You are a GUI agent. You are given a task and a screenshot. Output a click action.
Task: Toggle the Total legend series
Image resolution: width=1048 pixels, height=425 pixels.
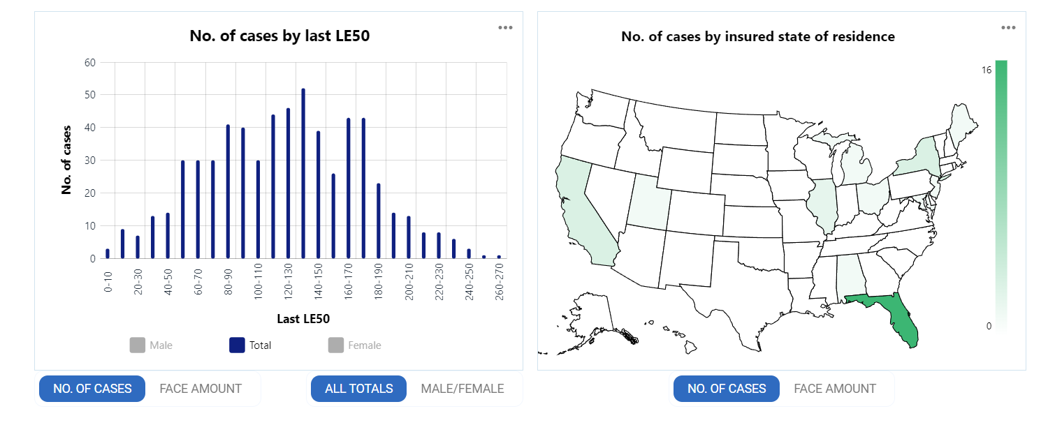(x=250, y=345)
